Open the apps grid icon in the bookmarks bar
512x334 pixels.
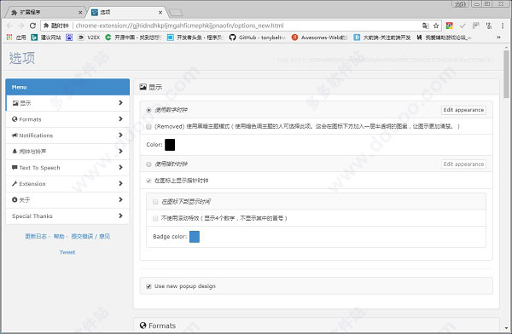pos(9,37)
